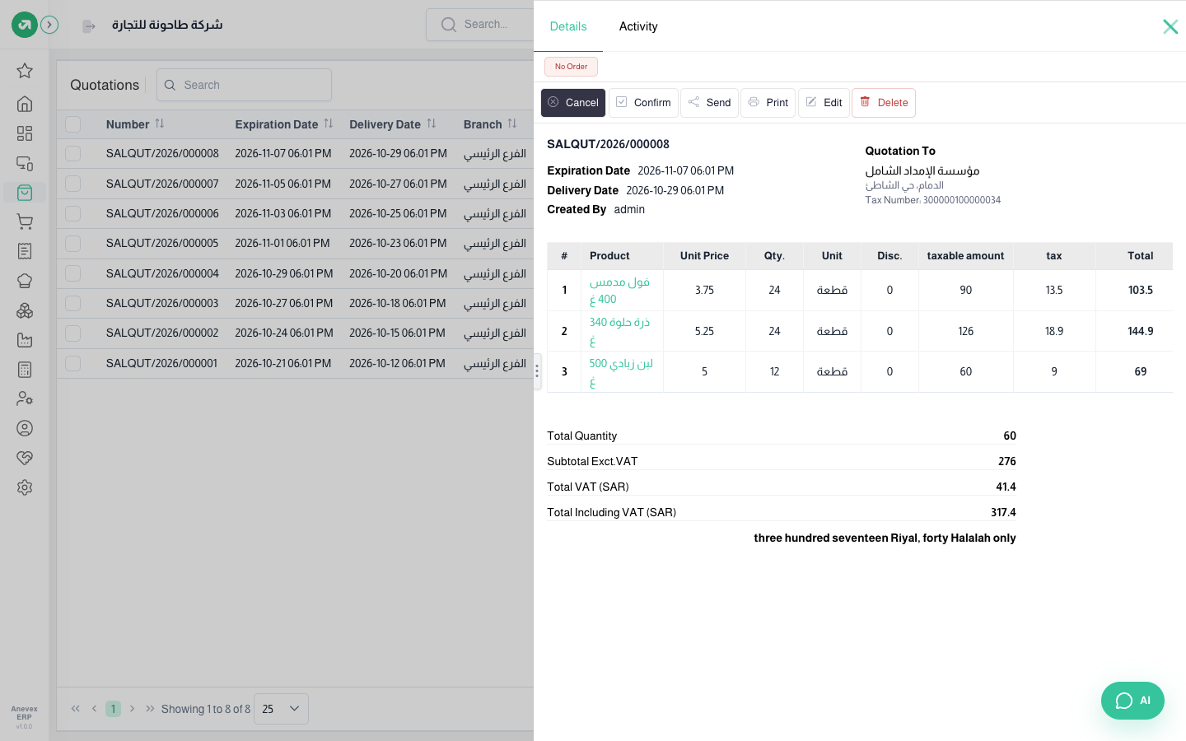Screen dimensions: 1186x741
Task: Print the quotation
Action: pyautogui.click(x=768, y=103)
